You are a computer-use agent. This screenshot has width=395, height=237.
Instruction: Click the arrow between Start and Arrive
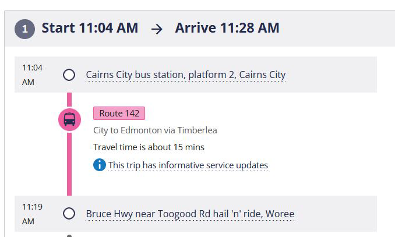pyautogui.click(x=157, y=29)
